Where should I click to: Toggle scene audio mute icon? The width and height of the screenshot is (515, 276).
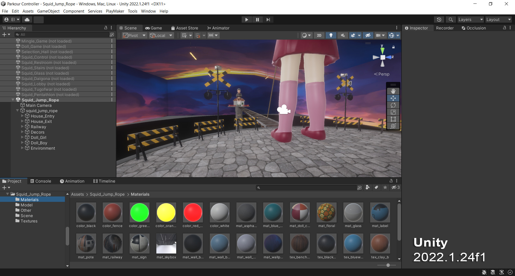click(x=343, y=35)
